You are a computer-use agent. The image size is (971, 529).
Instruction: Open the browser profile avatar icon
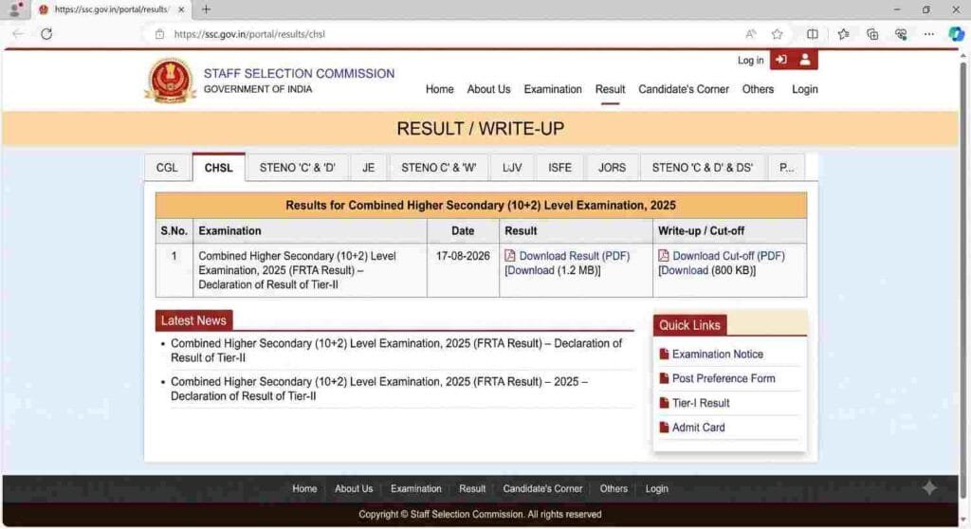click(x=15, y=9)
